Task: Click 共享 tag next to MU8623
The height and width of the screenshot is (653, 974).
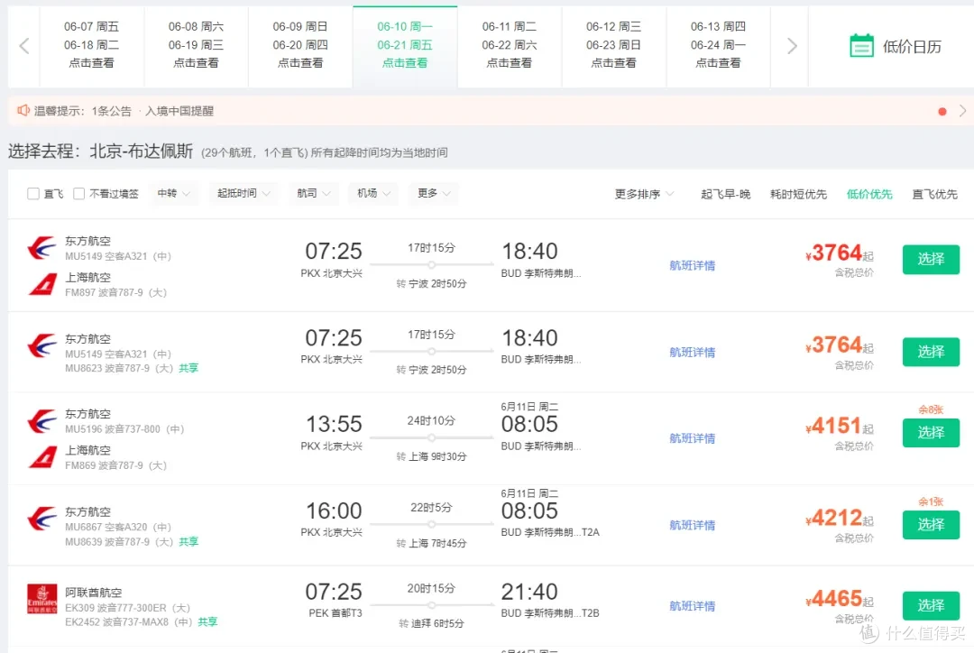Action: coord(188,368)
